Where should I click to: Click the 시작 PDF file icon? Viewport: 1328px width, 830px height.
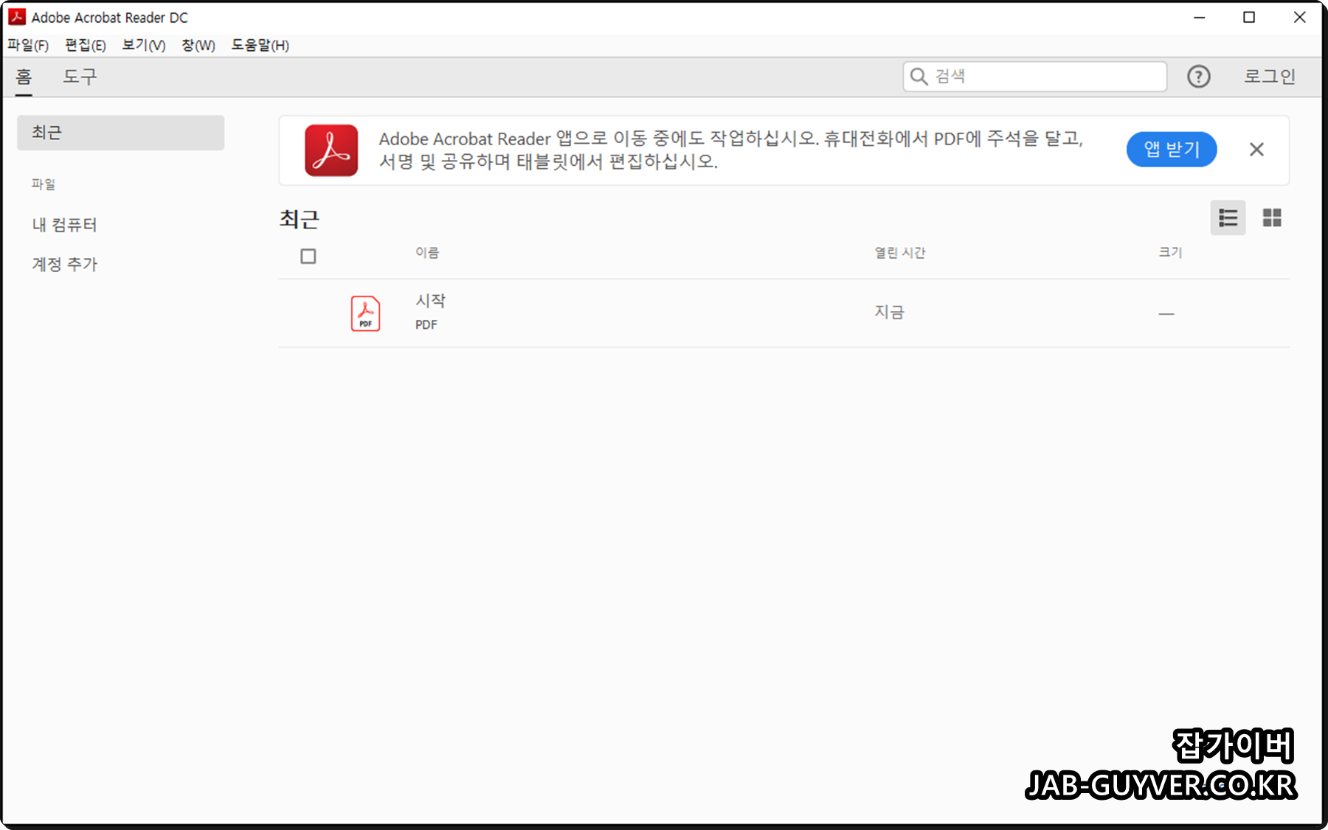tap(365, 313)
